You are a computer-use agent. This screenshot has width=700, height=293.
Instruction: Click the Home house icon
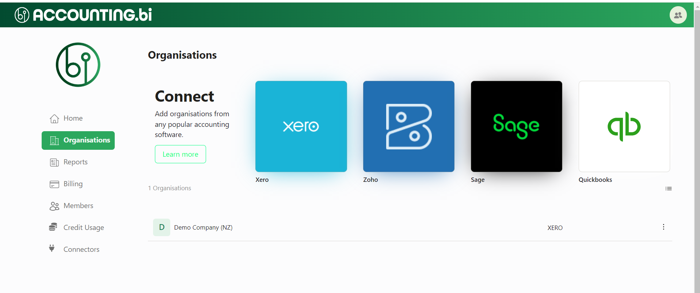coord(54,118)
